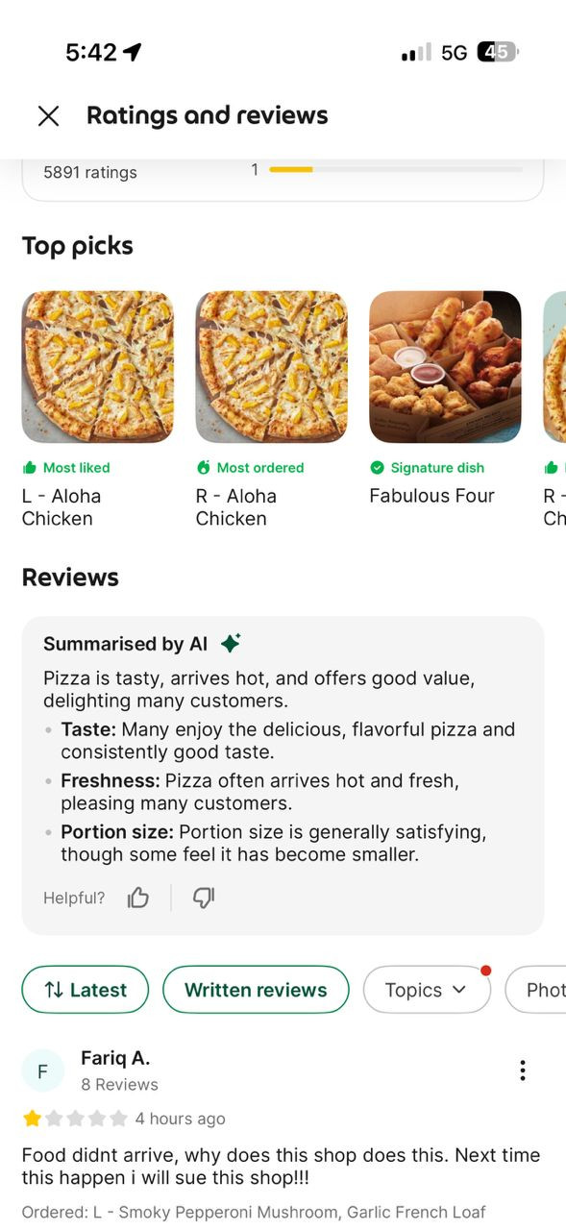Tap the 1-star rating bar

[x=396, y=170]
